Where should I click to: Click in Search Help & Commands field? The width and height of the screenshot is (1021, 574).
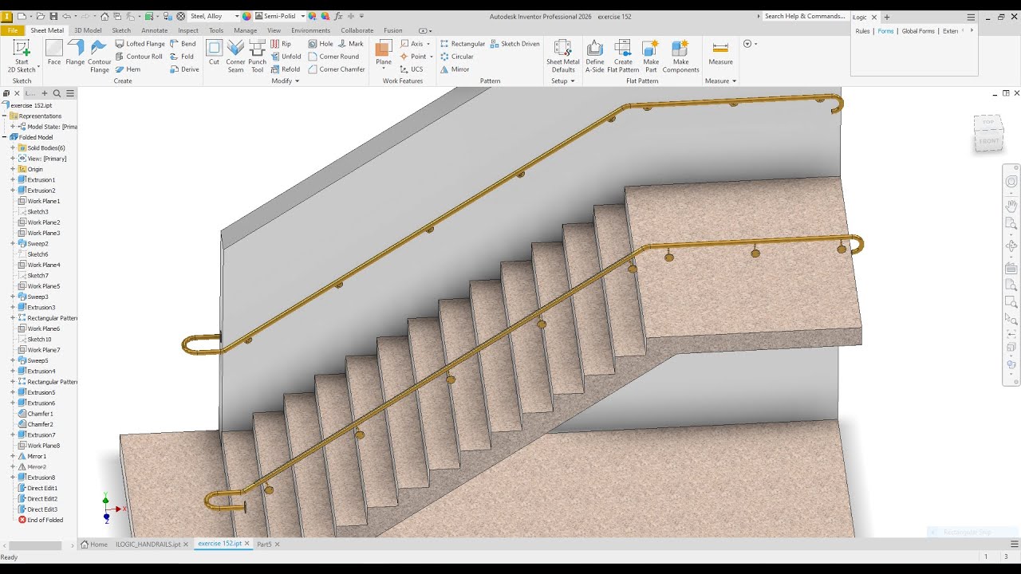click(804, 16)
